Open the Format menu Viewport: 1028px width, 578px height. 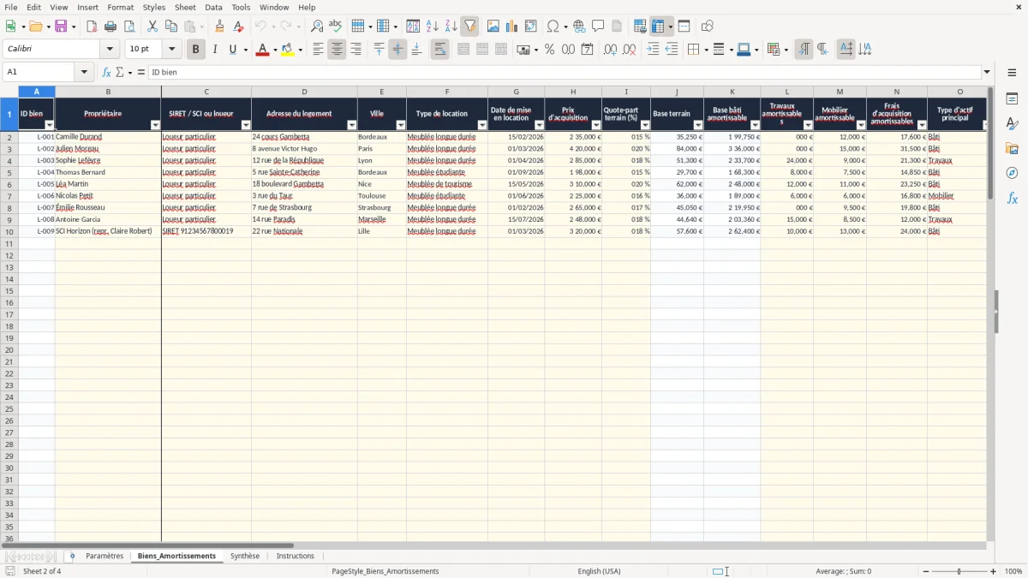120,7
